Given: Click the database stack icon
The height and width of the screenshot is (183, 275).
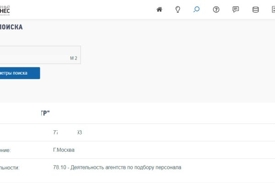Looking at the screenshot, I should click(255, 10).
